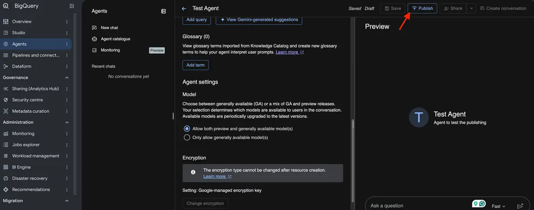Click the Save button
534x210 pixels.
coord(392,8)
